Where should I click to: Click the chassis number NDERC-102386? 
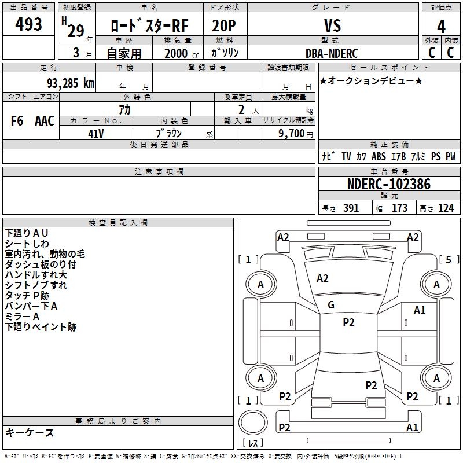click(x=388, y=184)
